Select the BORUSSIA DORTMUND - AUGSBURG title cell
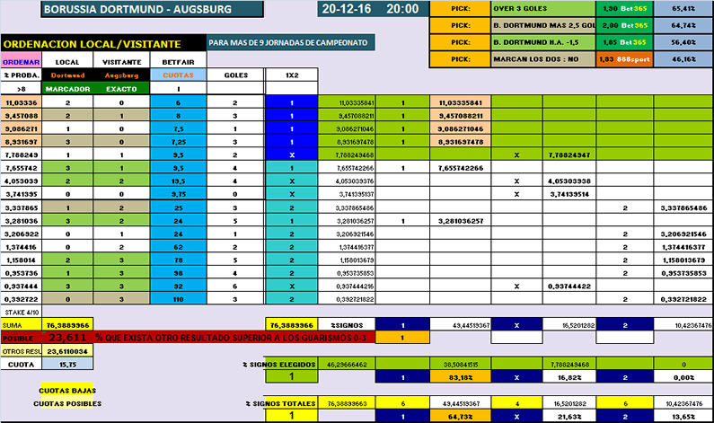This screenshot has width=714, height=423. pos(152,9)
